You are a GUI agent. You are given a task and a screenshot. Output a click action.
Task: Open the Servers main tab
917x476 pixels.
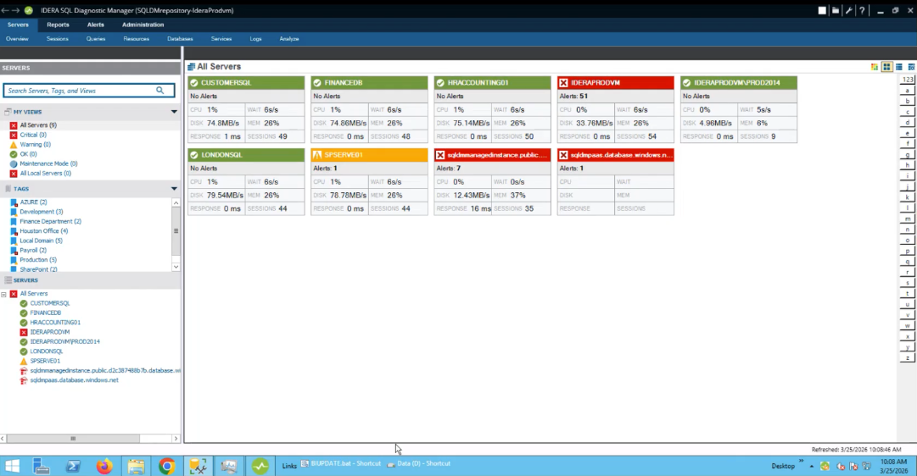(18, 25)
